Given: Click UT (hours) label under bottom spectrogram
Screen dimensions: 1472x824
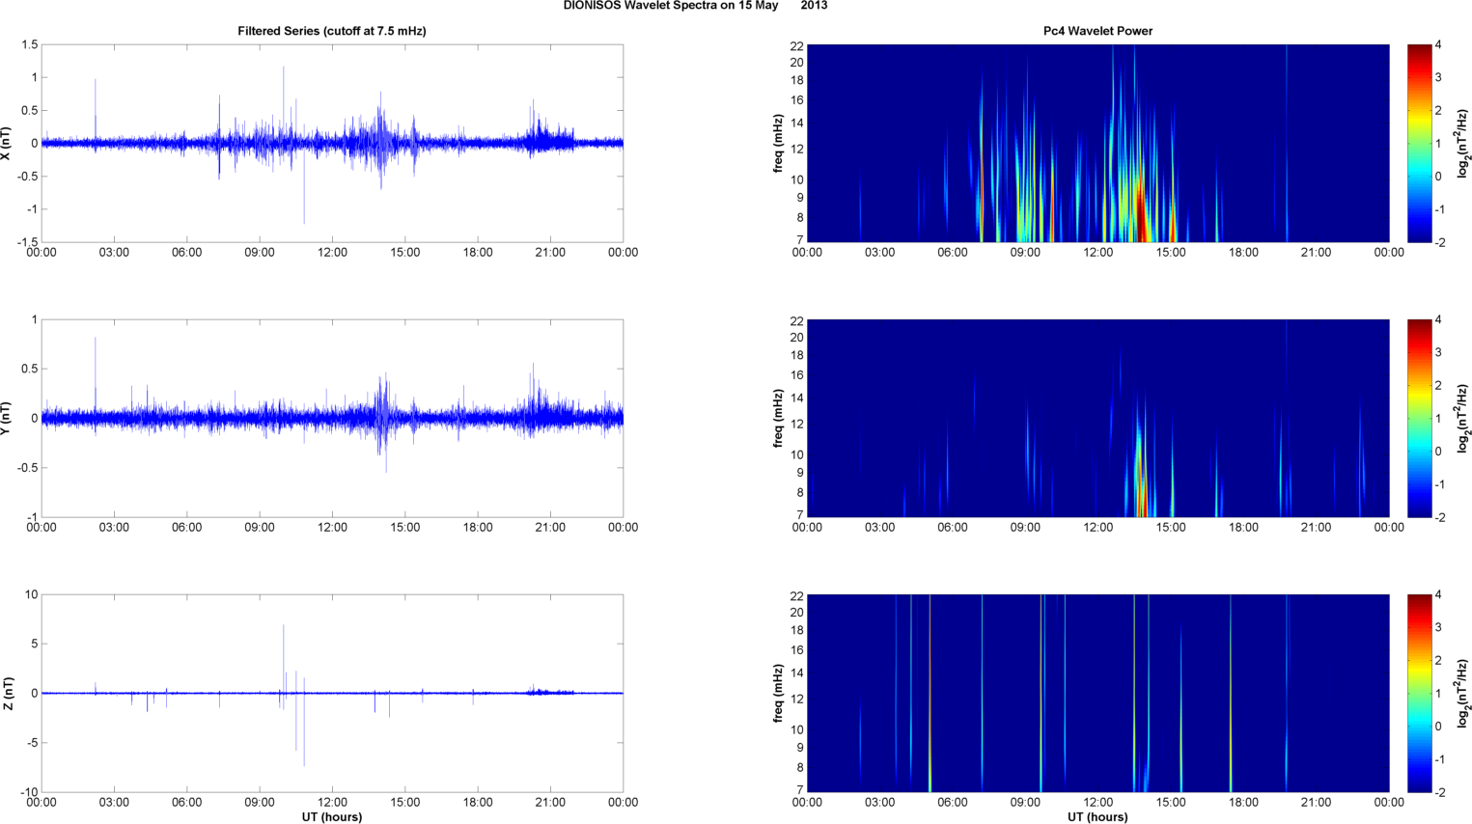Looking at the screenshot, I should (1097, 816).
